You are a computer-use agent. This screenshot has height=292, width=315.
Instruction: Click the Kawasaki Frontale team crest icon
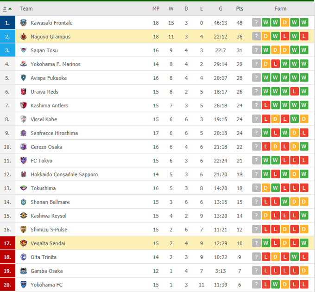click(24, 23)
